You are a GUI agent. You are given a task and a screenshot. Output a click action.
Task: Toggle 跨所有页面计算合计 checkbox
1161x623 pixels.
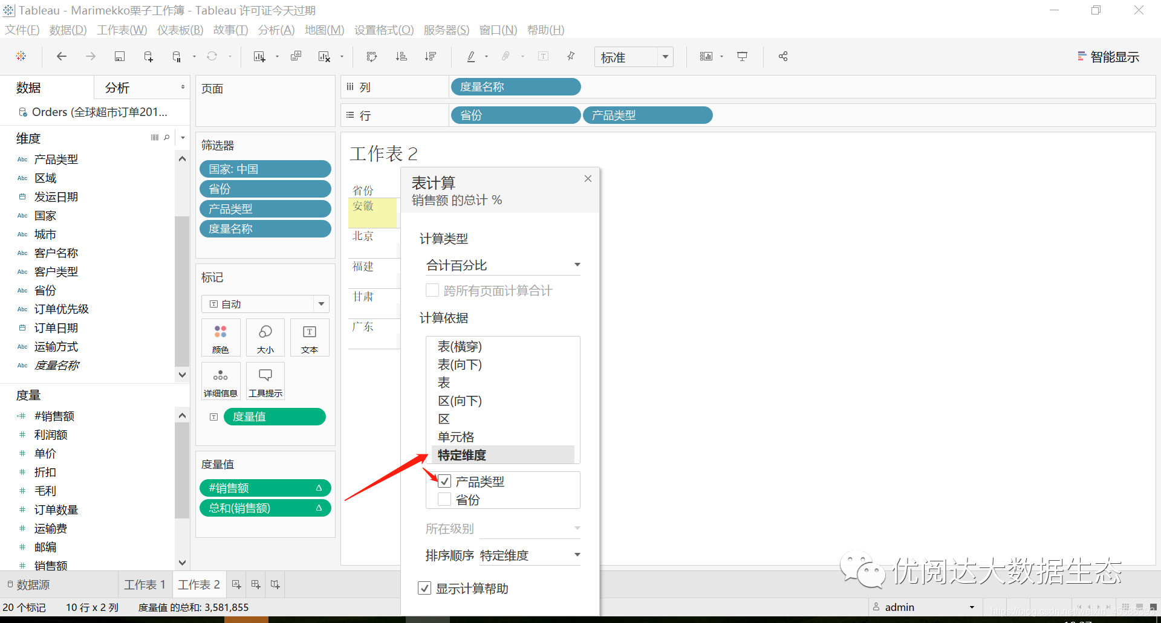pos(432,291)
